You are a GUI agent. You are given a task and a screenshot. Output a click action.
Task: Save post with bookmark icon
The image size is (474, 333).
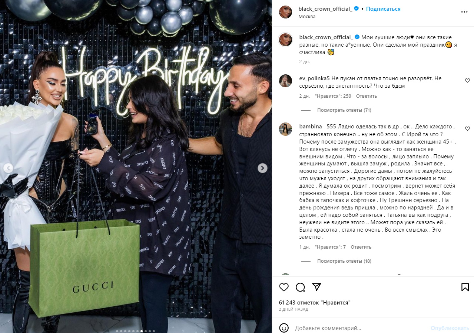coord(465,287)
